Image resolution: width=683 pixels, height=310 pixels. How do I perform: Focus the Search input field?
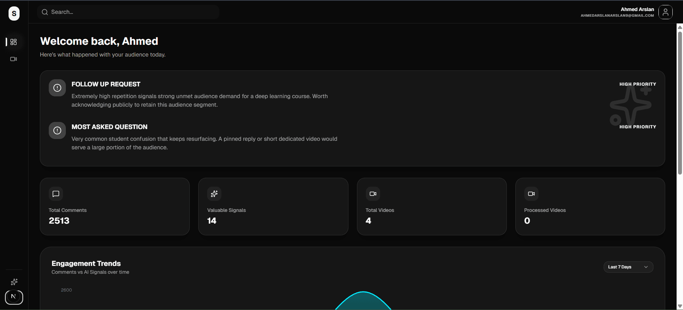pos(128,12)
